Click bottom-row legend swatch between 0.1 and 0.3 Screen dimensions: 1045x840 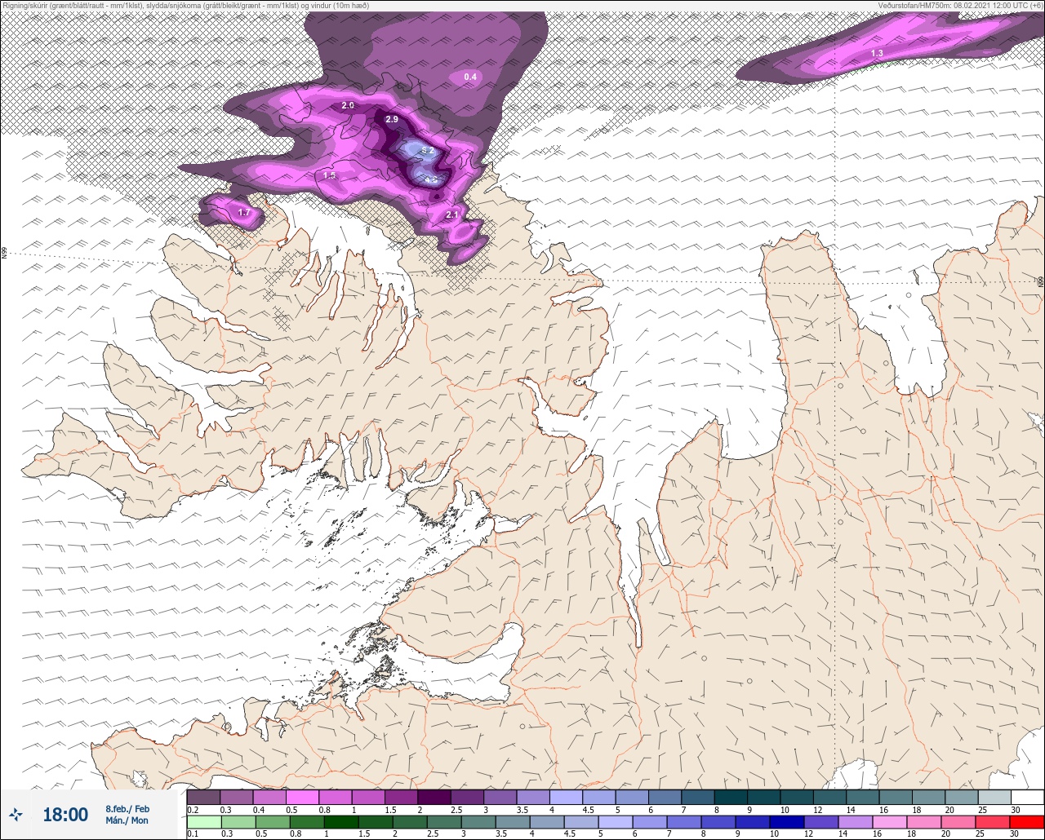(x=203, y=822)
